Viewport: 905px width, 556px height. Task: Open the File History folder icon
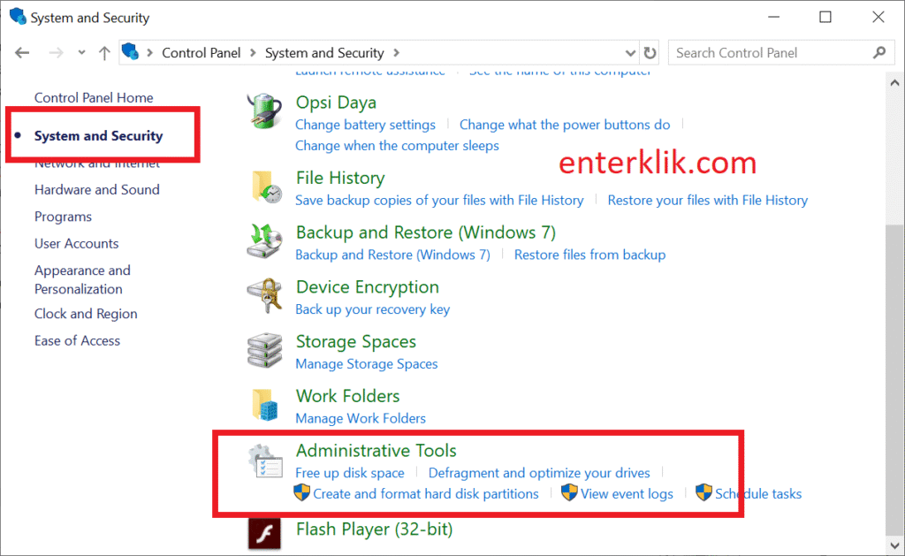pyautogui.click(x=263, y=187)
